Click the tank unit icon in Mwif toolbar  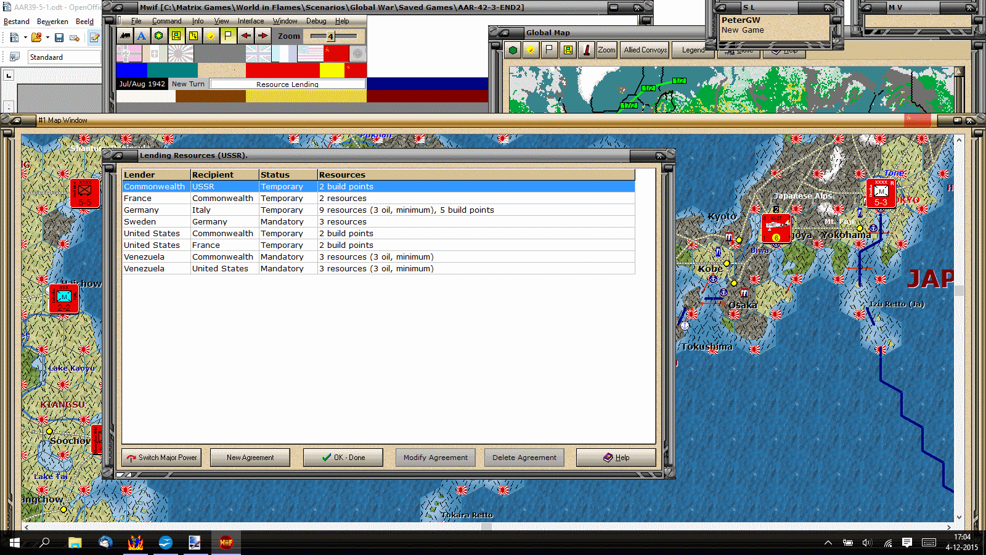coord(125,36)
